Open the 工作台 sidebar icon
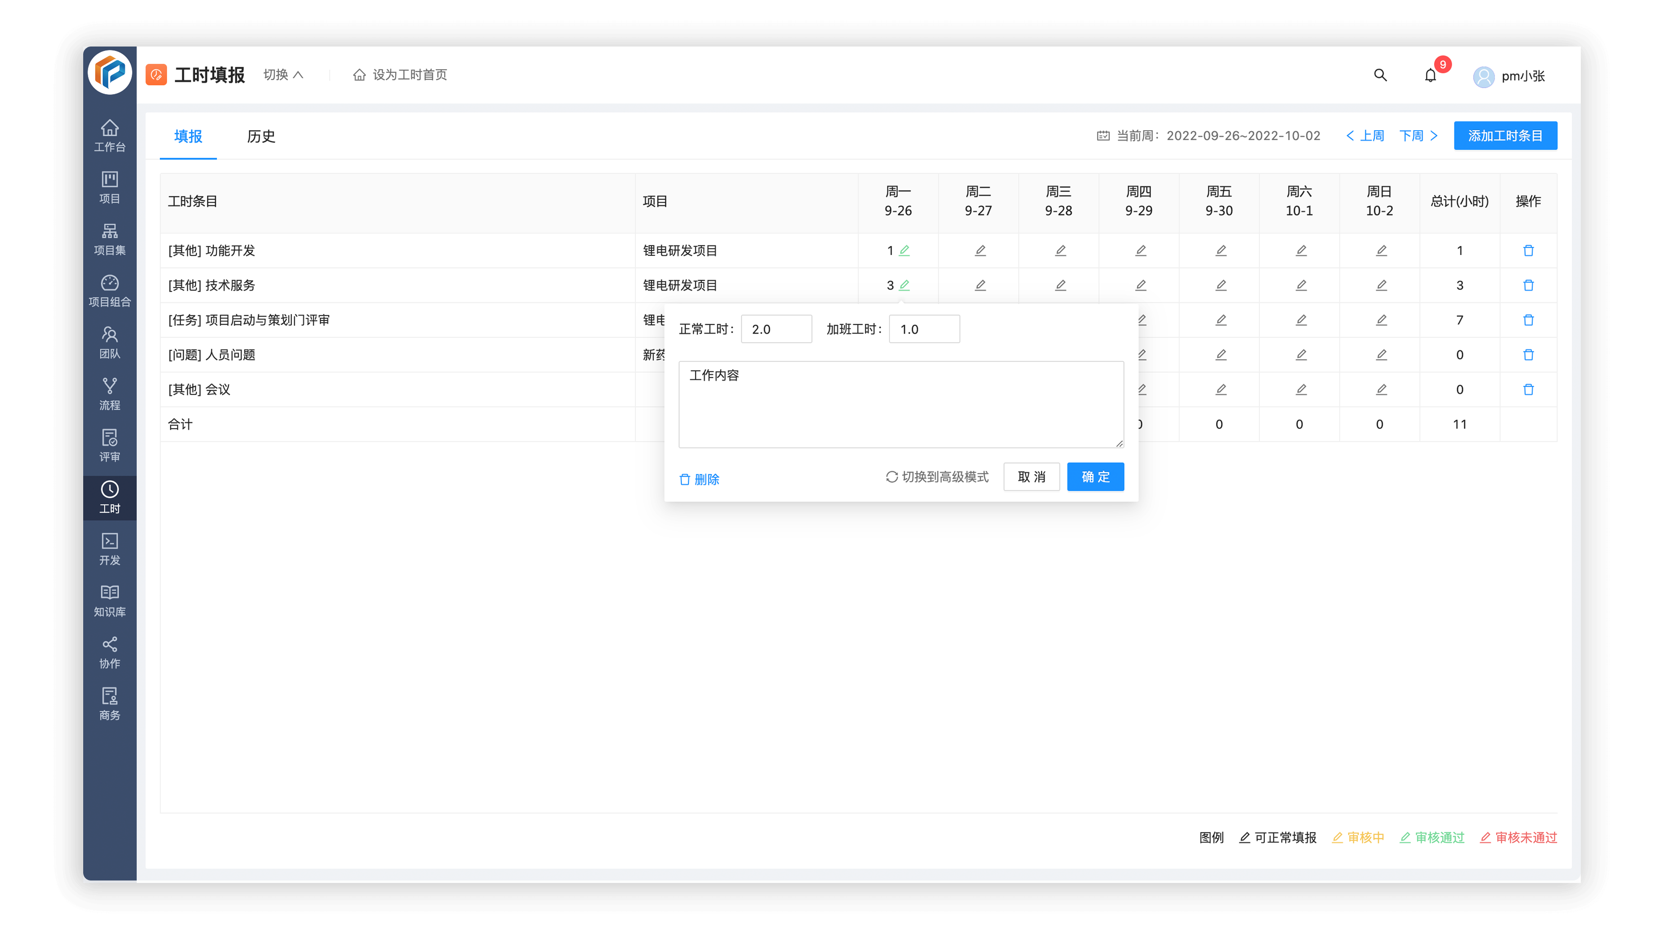 (109, 136)
